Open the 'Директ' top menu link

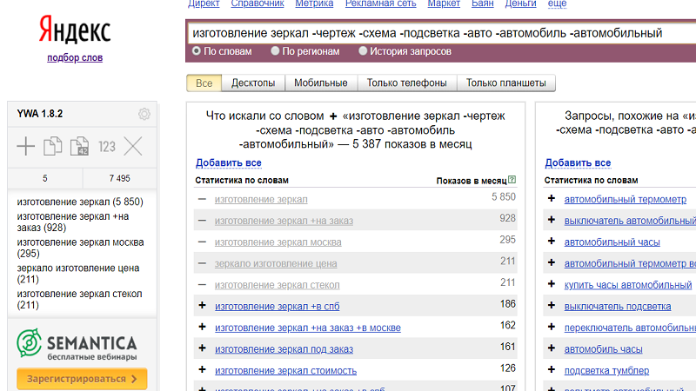click(x=204, y=3)
